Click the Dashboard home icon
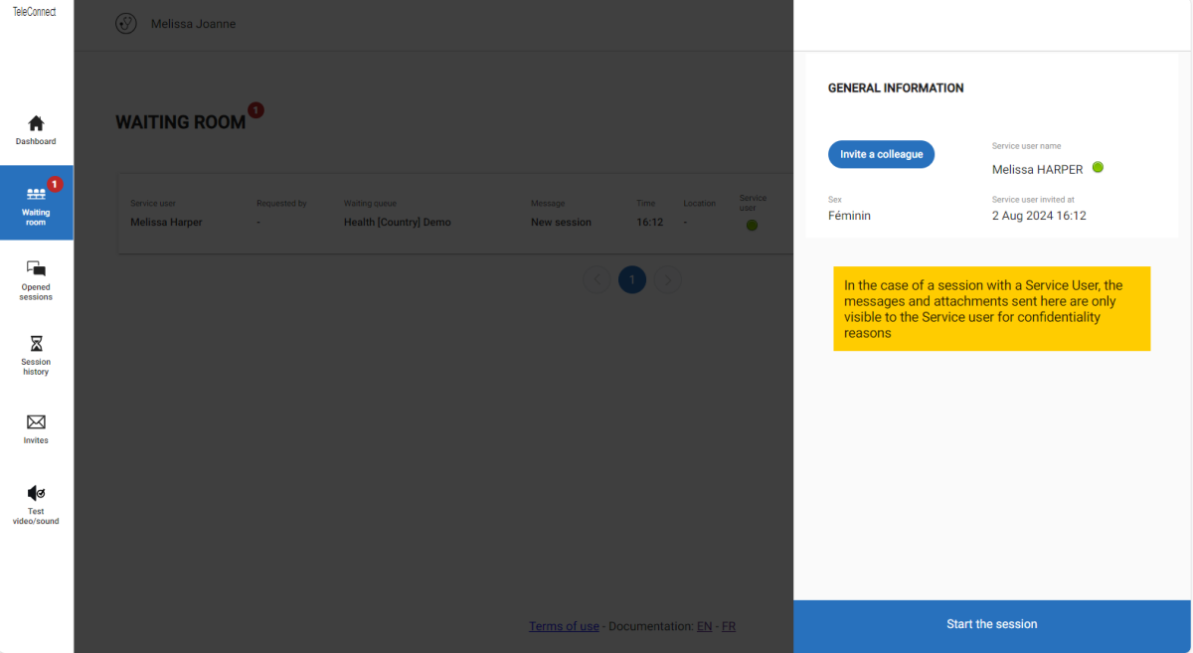Screen dimensions: 1193x653 36,124
